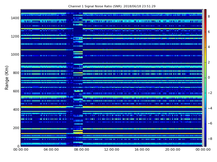This screenshot has width=217, height=162.
Task: Click the 04:00:00 time axis label
Action: (x=51, y=150)
